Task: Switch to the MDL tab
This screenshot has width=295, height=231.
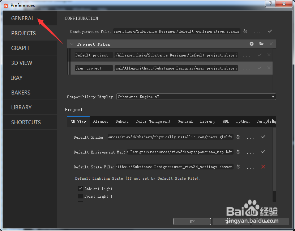Action: coord(226,122)
